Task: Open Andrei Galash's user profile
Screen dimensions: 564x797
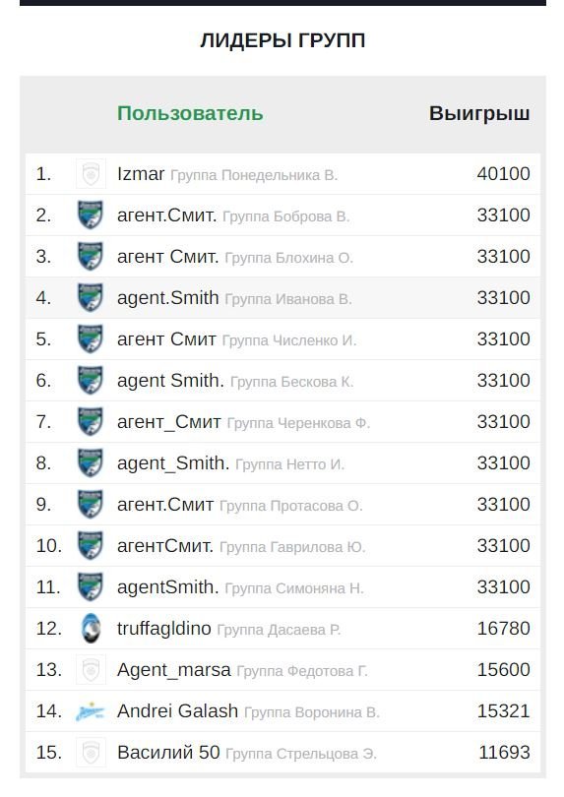Action: [177, 710]
